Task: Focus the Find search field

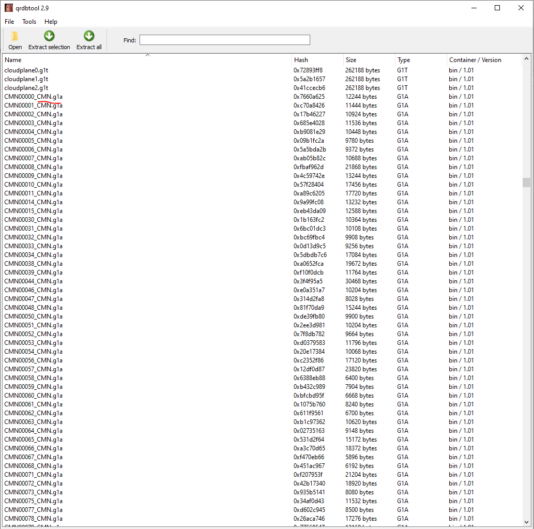Action: 224,40
